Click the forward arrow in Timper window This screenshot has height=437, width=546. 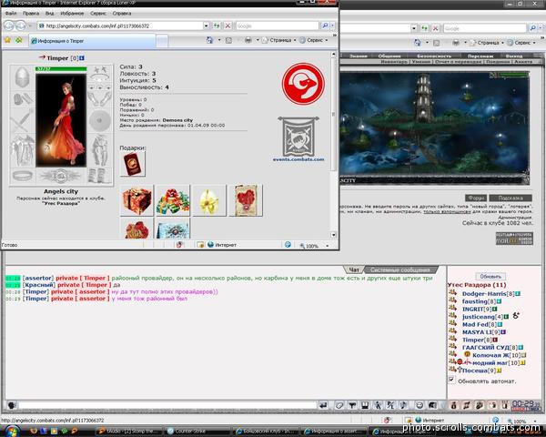click(21, 25)
